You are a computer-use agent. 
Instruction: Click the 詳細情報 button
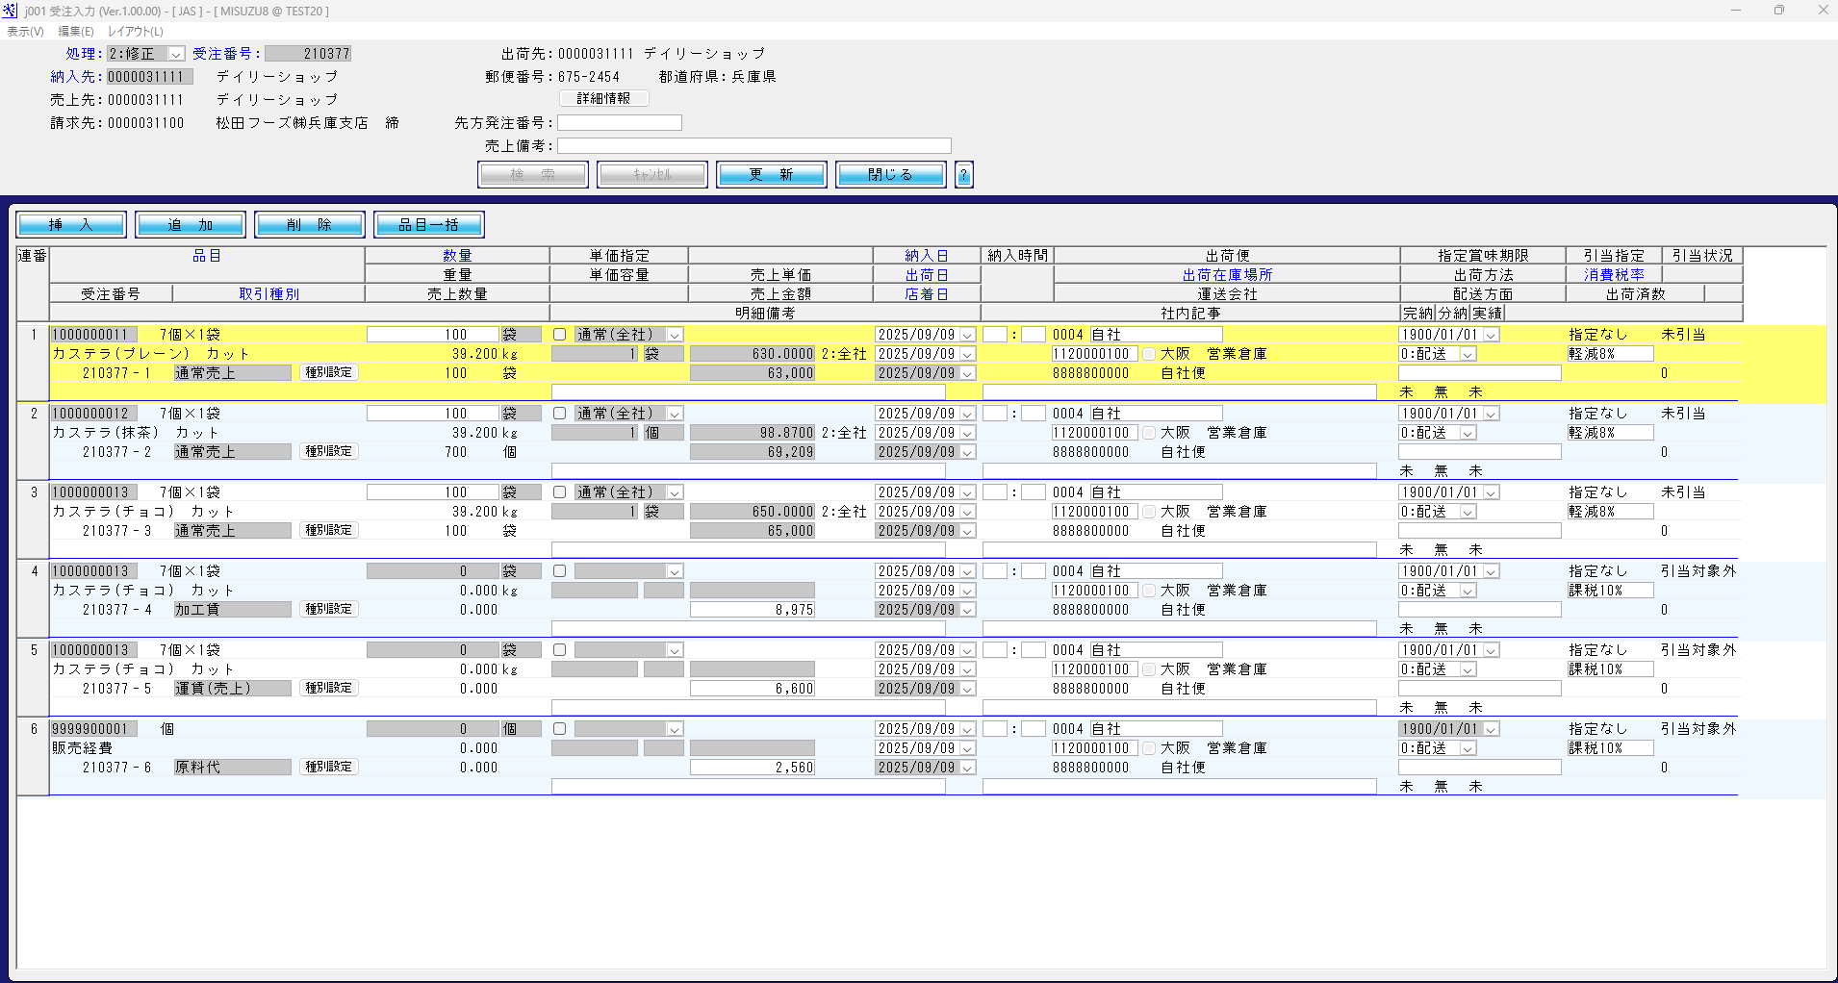[604, 99]
